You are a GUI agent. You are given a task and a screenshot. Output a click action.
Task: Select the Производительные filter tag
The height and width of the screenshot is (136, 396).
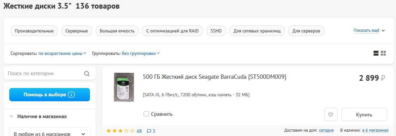coord(34,31)
